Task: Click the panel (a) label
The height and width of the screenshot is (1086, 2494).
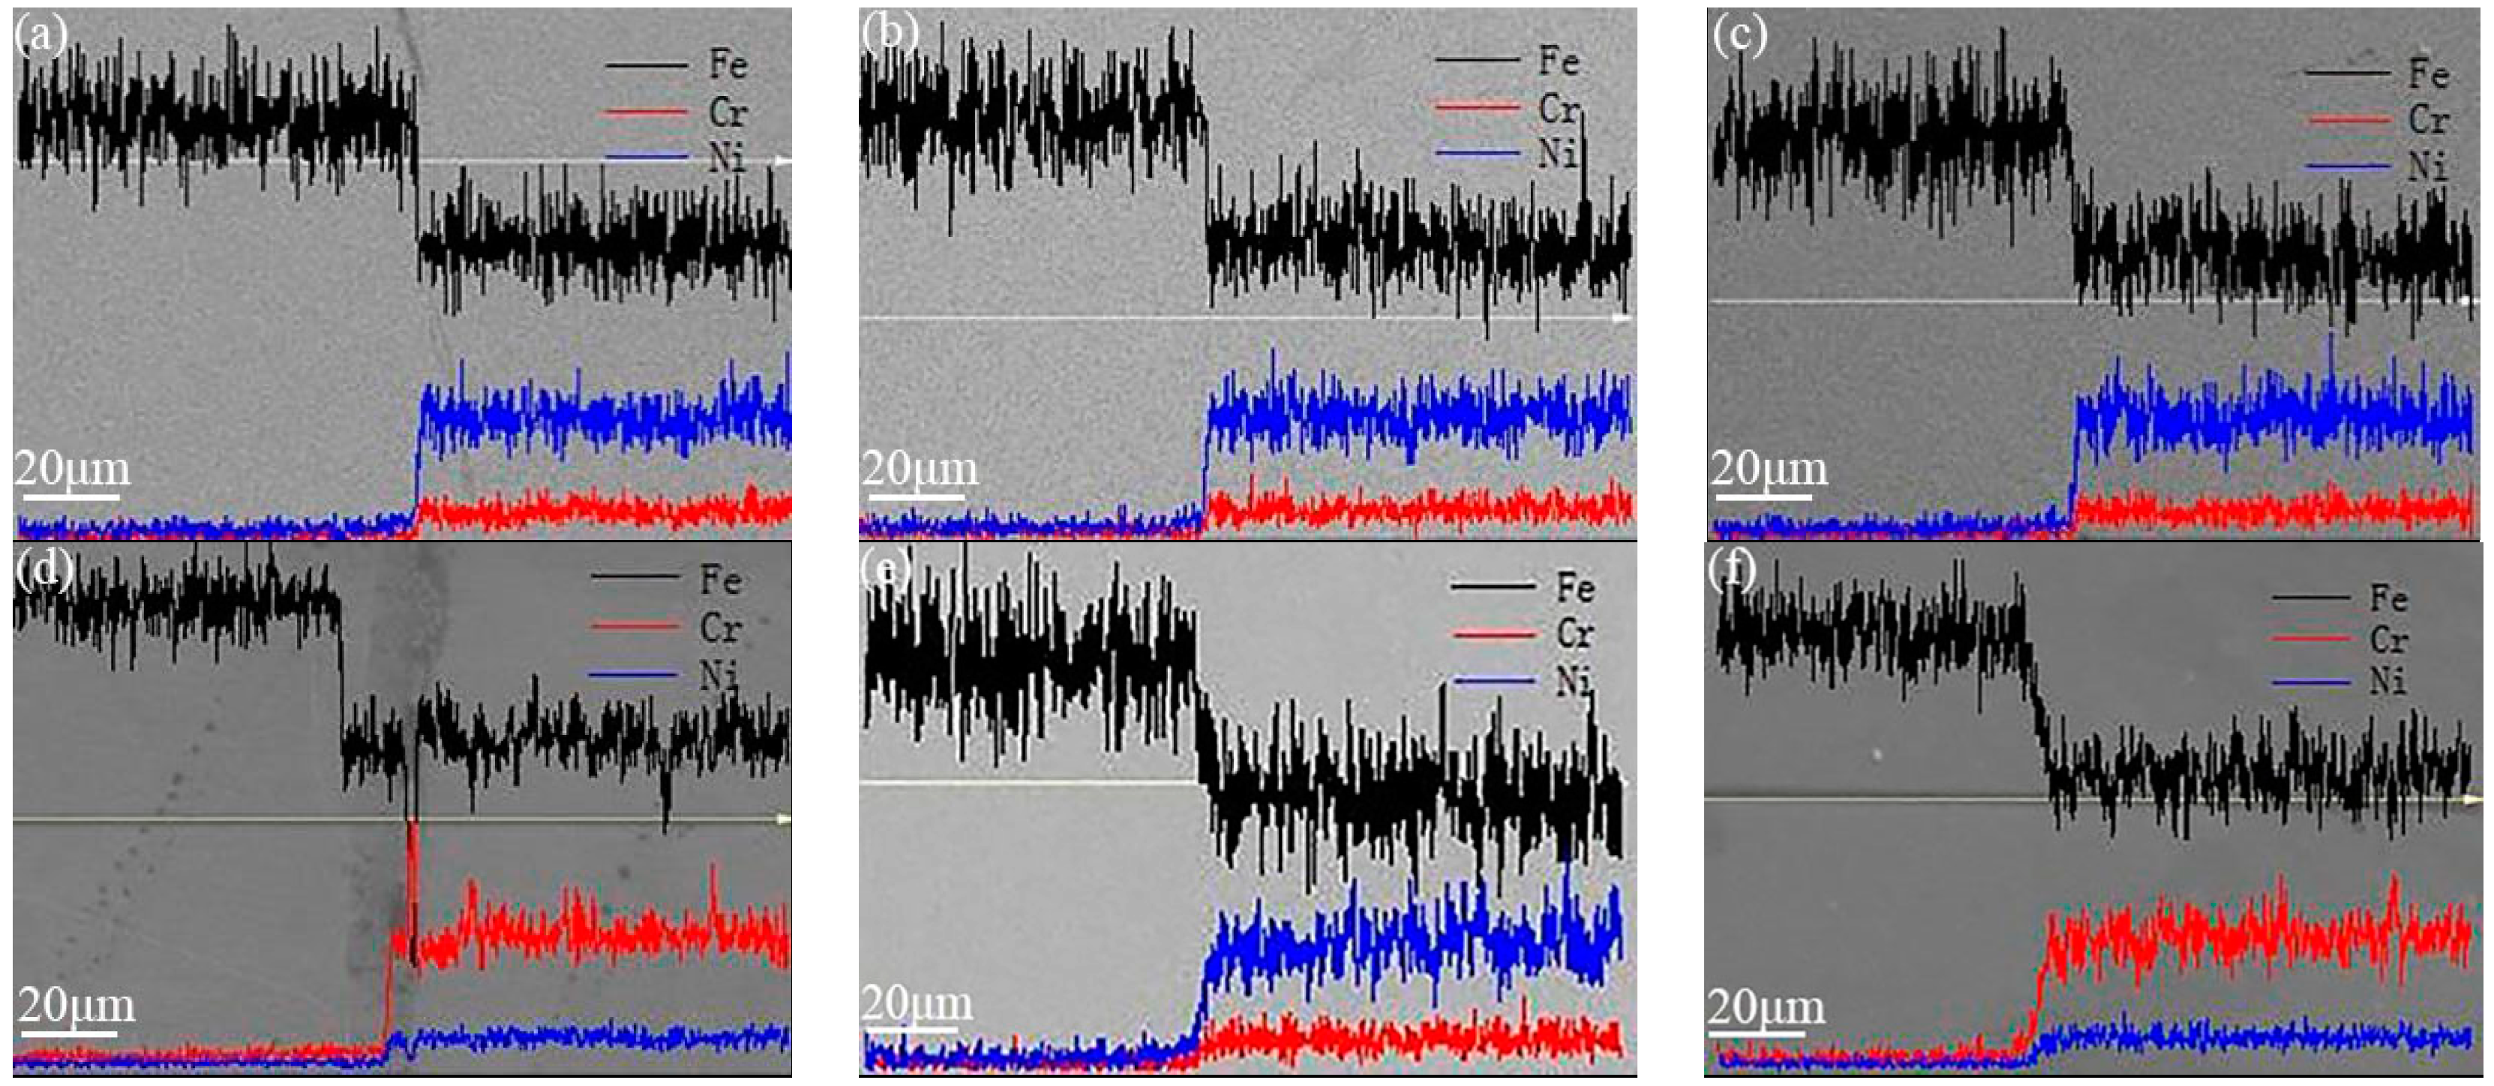Action: (40, 34)
